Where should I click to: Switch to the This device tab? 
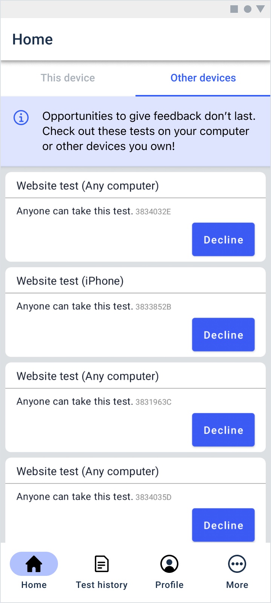(x=68, y=78)
